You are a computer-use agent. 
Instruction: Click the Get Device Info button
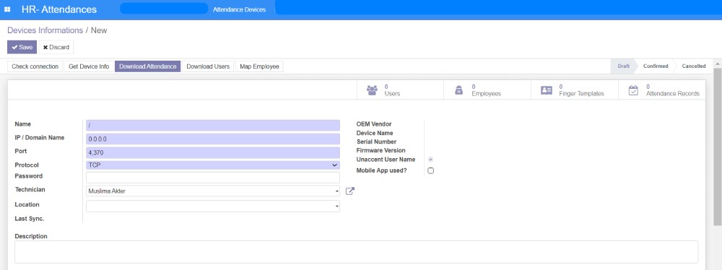coord(89,66)
